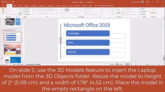The image size is (165, 92).
Task: Start Slide Show from status bar
Action: click(140, 64)
